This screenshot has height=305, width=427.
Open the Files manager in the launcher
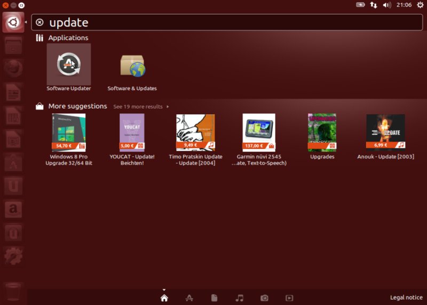[13, 45]
